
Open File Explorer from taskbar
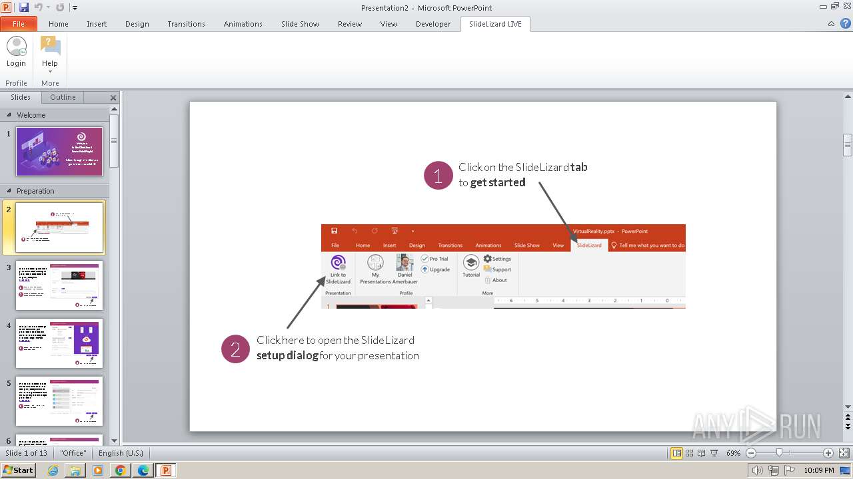click(75, 470)
